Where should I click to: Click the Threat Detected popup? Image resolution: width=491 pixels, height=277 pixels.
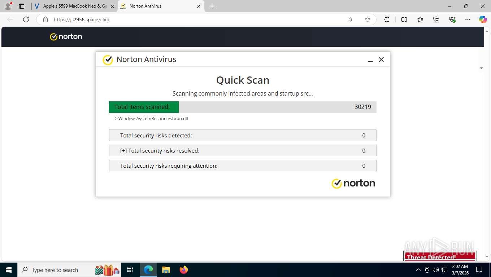(x=440, y=256)
